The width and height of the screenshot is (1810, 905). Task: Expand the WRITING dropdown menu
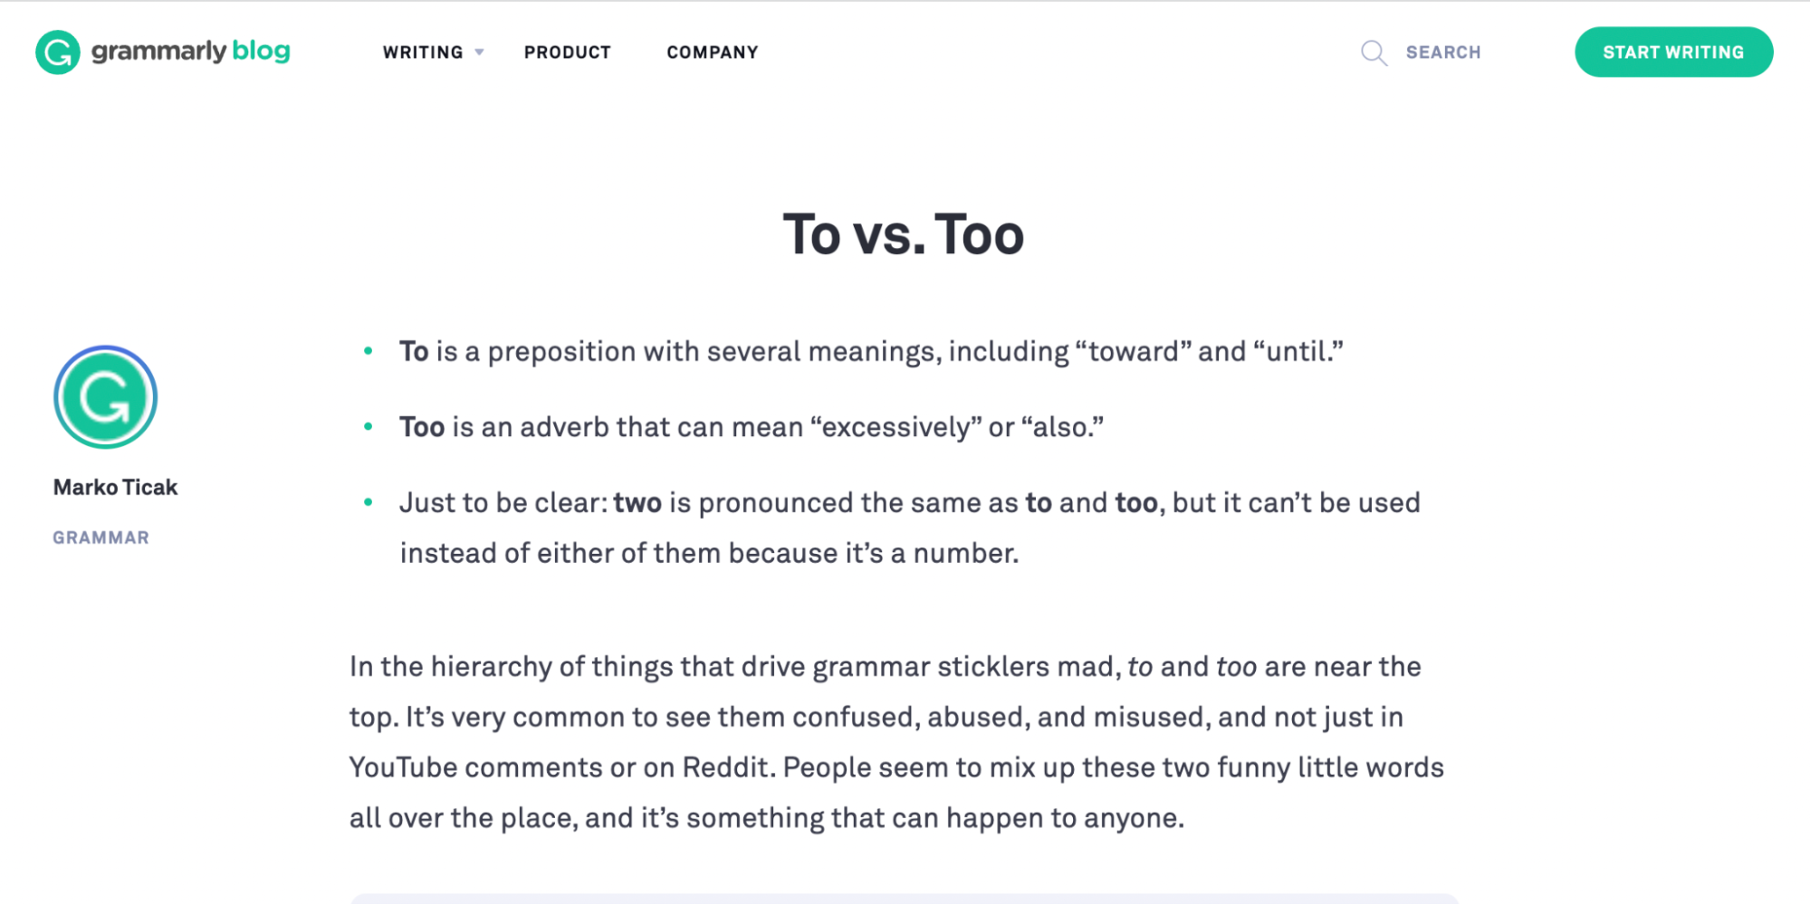[x=421, y=52]
